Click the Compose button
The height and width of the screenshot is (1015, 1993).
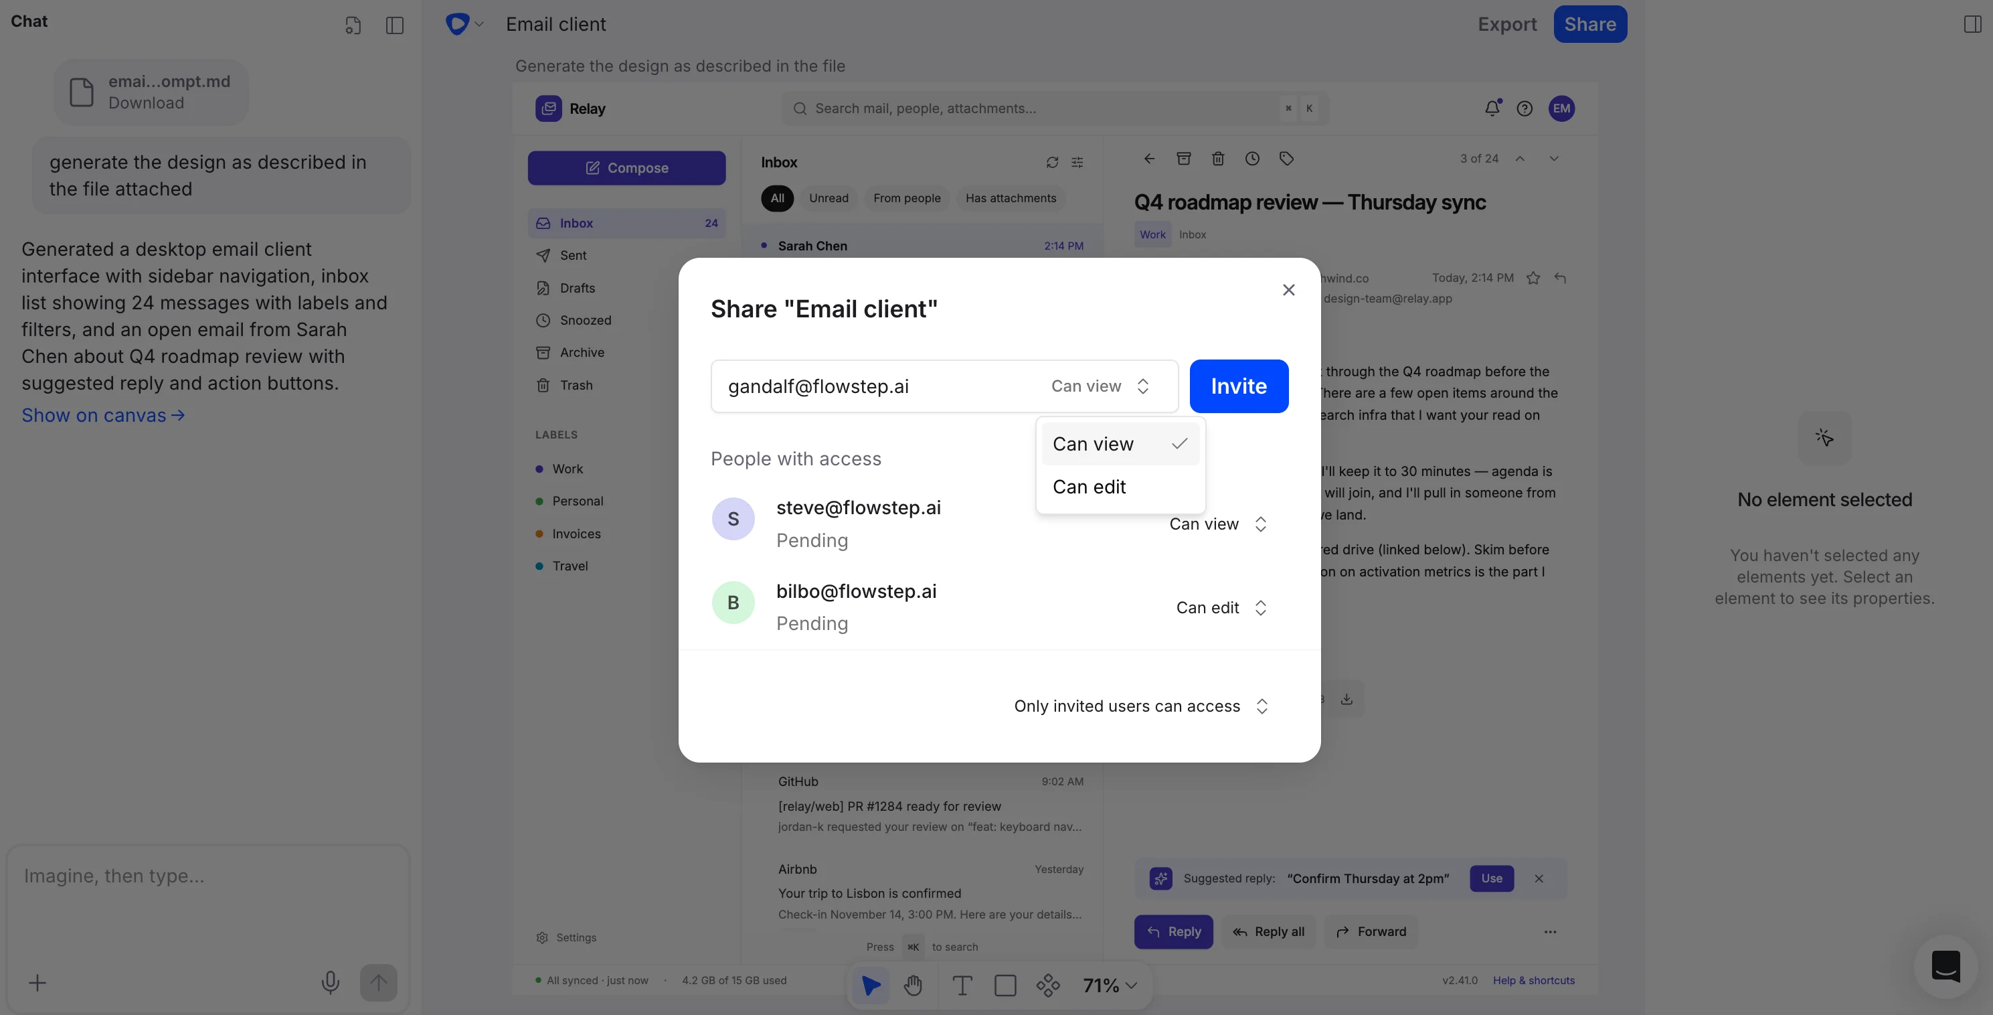tap(626, 168)
